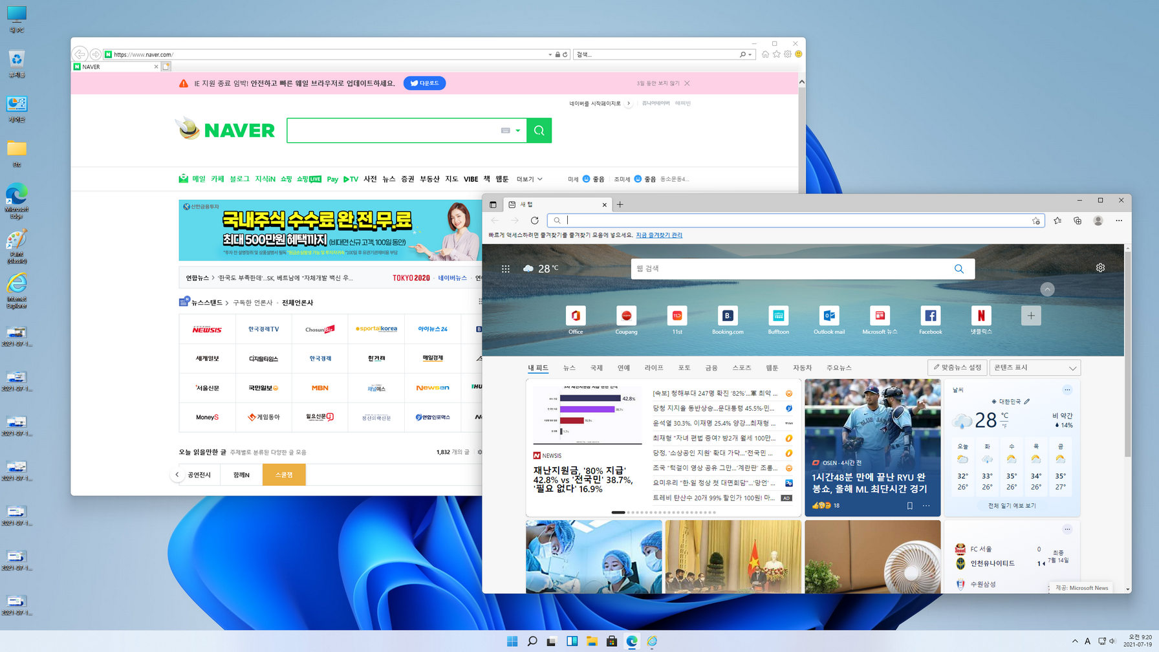Go to previous Naver topic category
The image size is (1159, 652).
pyautogui.click(x=177, y=475)
